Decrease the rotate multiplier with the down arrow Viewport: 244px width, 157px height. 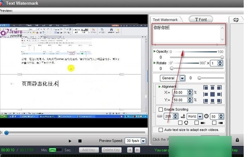click(220, 65)
